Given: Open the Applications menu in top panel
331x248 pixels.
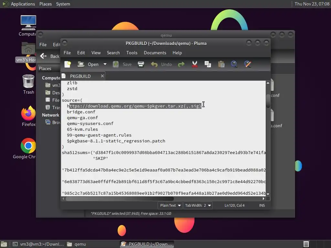Looking at the screenshot, I should pos(23,4).
